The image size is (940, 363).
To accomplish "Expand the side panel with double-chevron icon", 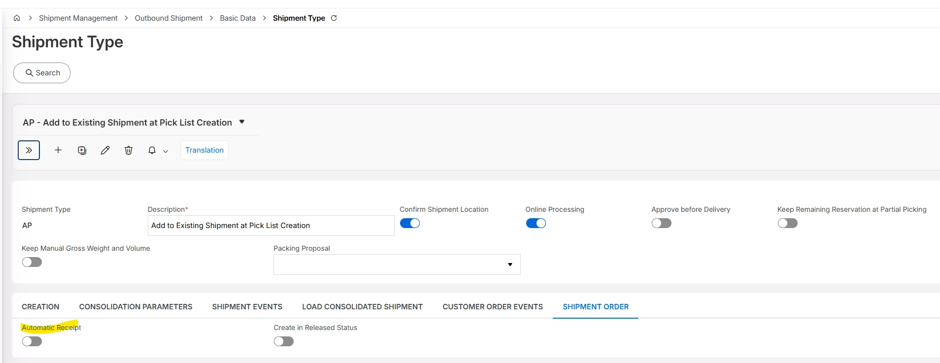I will coord(29,150).
